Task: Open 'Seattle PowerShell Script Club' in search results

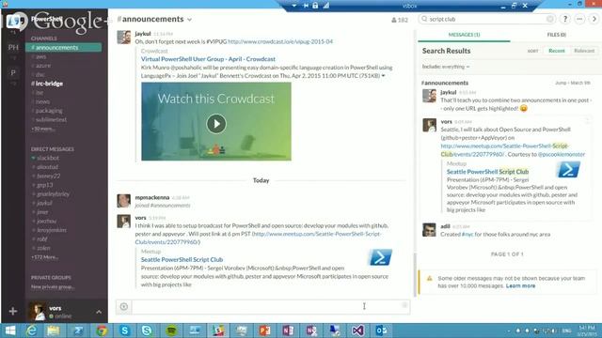Action: pyautogui.click(x=487, y=172)
